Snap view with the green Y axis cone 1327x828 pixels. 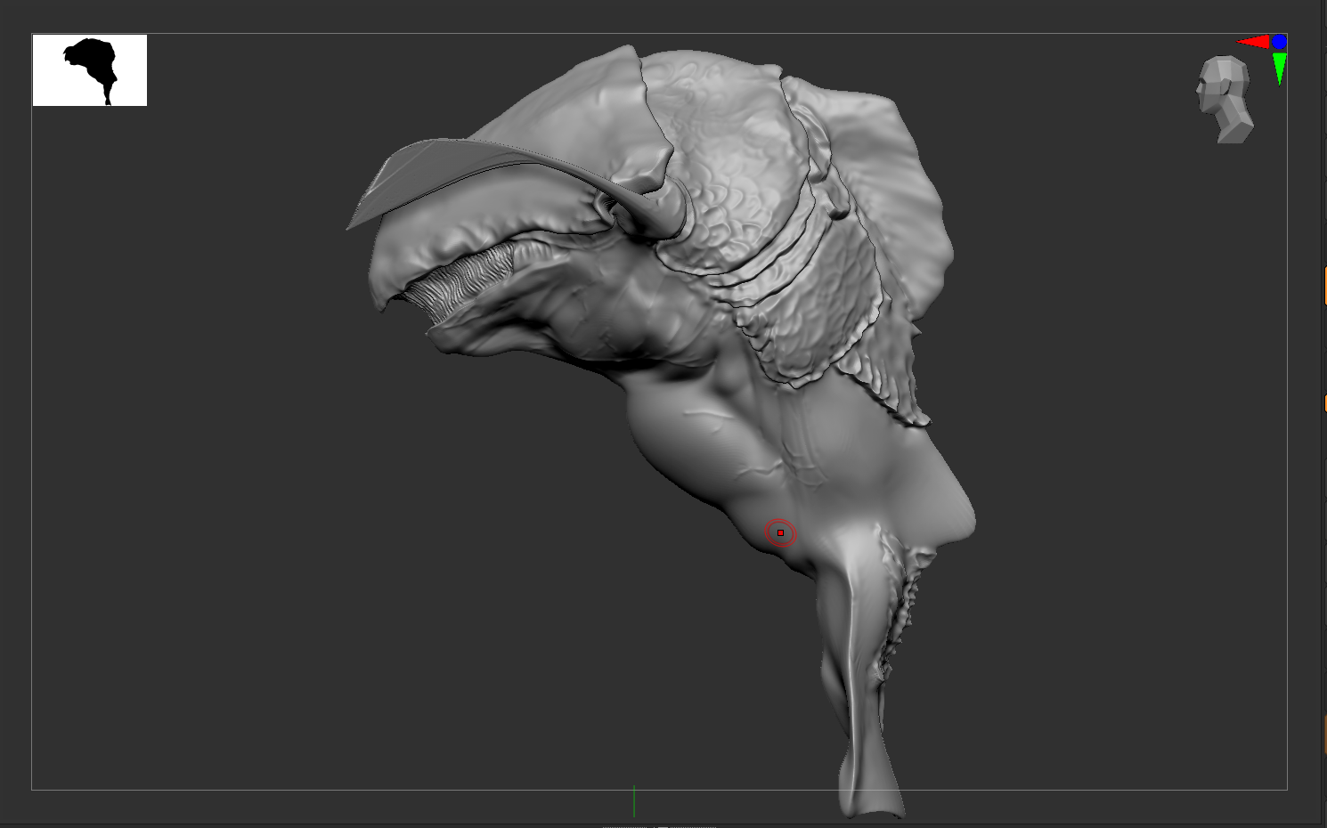click(1280, 68)
